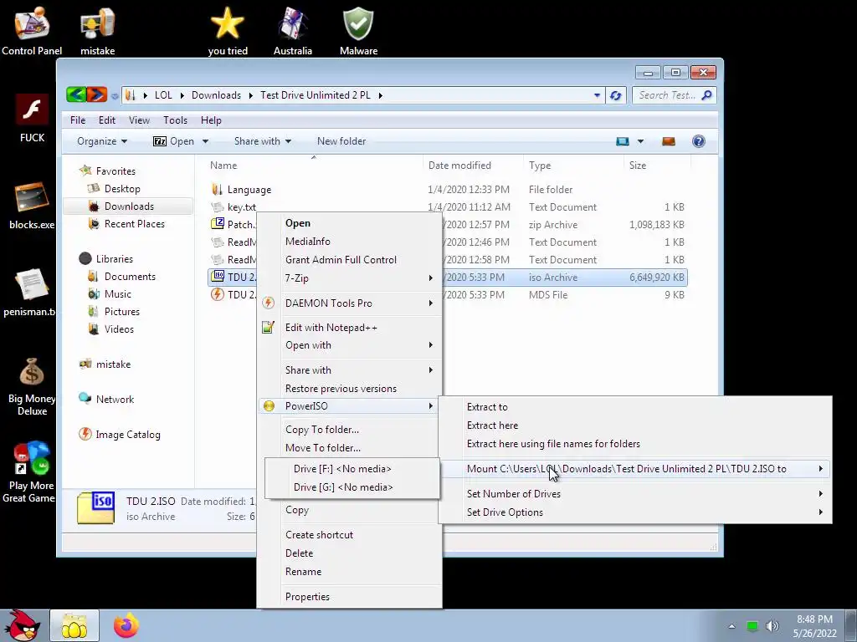Select Music under Libraries
The height and width of the screenshot is (642, 857).
(117, 294)
